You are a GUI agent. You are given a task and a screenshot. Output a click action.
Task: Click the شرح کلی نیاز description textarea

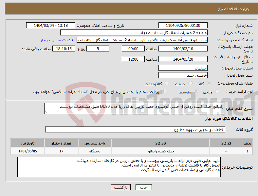[134, 108]
